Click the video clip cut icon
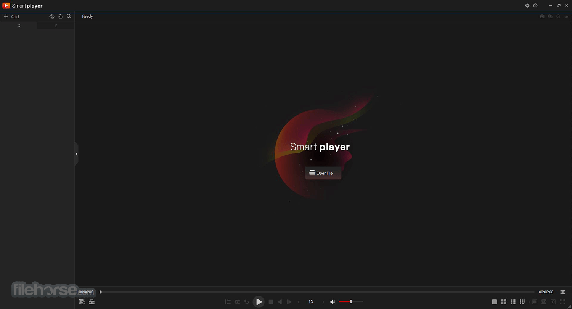Viewport: 572px width, 309px height. tap(82, 302)
